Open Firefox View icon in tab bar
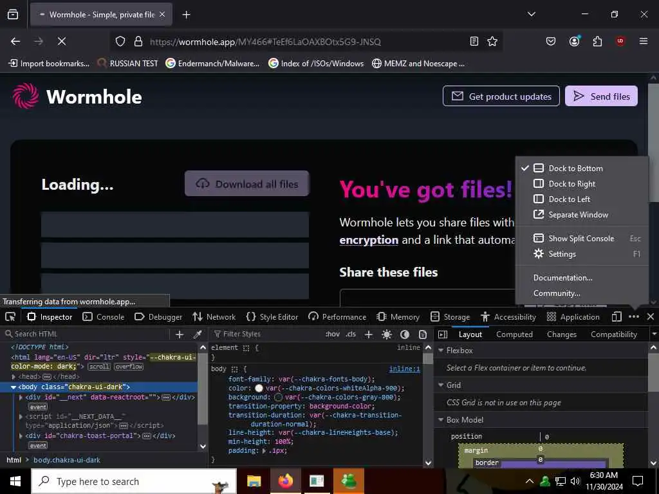659x494 pixels. (13, 15)
